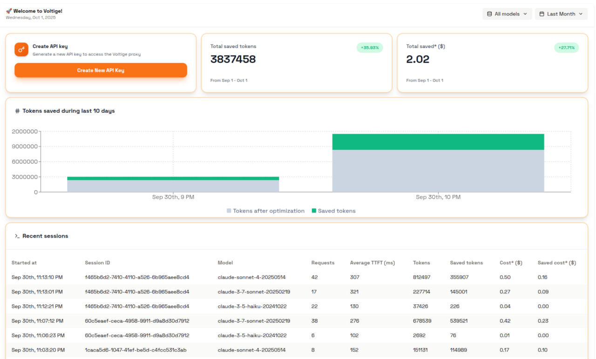Click the +35.93% badge on Total saved tokens
Viewport: 596px width, 359px height.
pos(369,48)
